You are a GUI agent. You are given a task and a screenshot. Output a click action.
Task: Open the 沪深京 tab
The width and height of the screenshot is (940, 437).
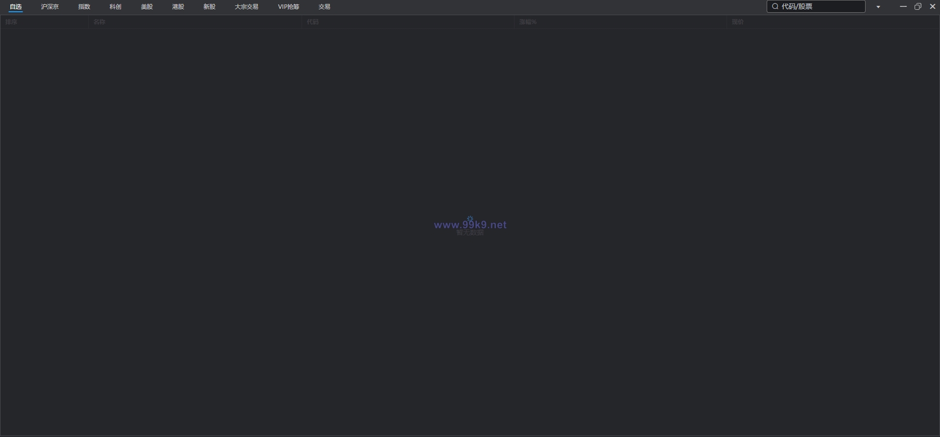point(50,7)
